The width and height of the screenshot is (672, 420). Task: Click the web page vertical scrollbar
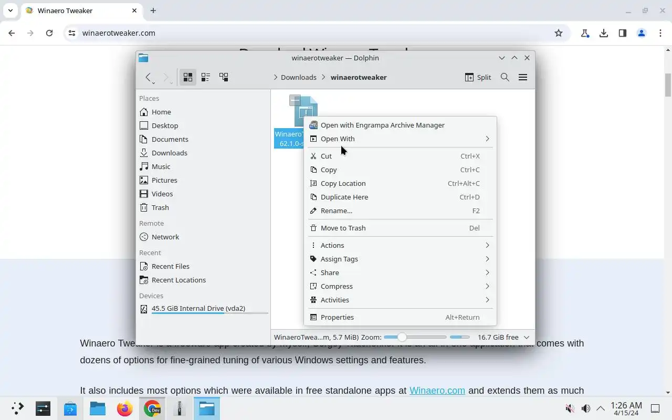pyautogui.click(x=668, y=86)
